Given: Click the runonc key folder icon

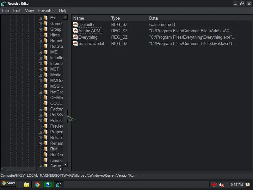Looking at the screenshot, I should click(x=46, y=161).
